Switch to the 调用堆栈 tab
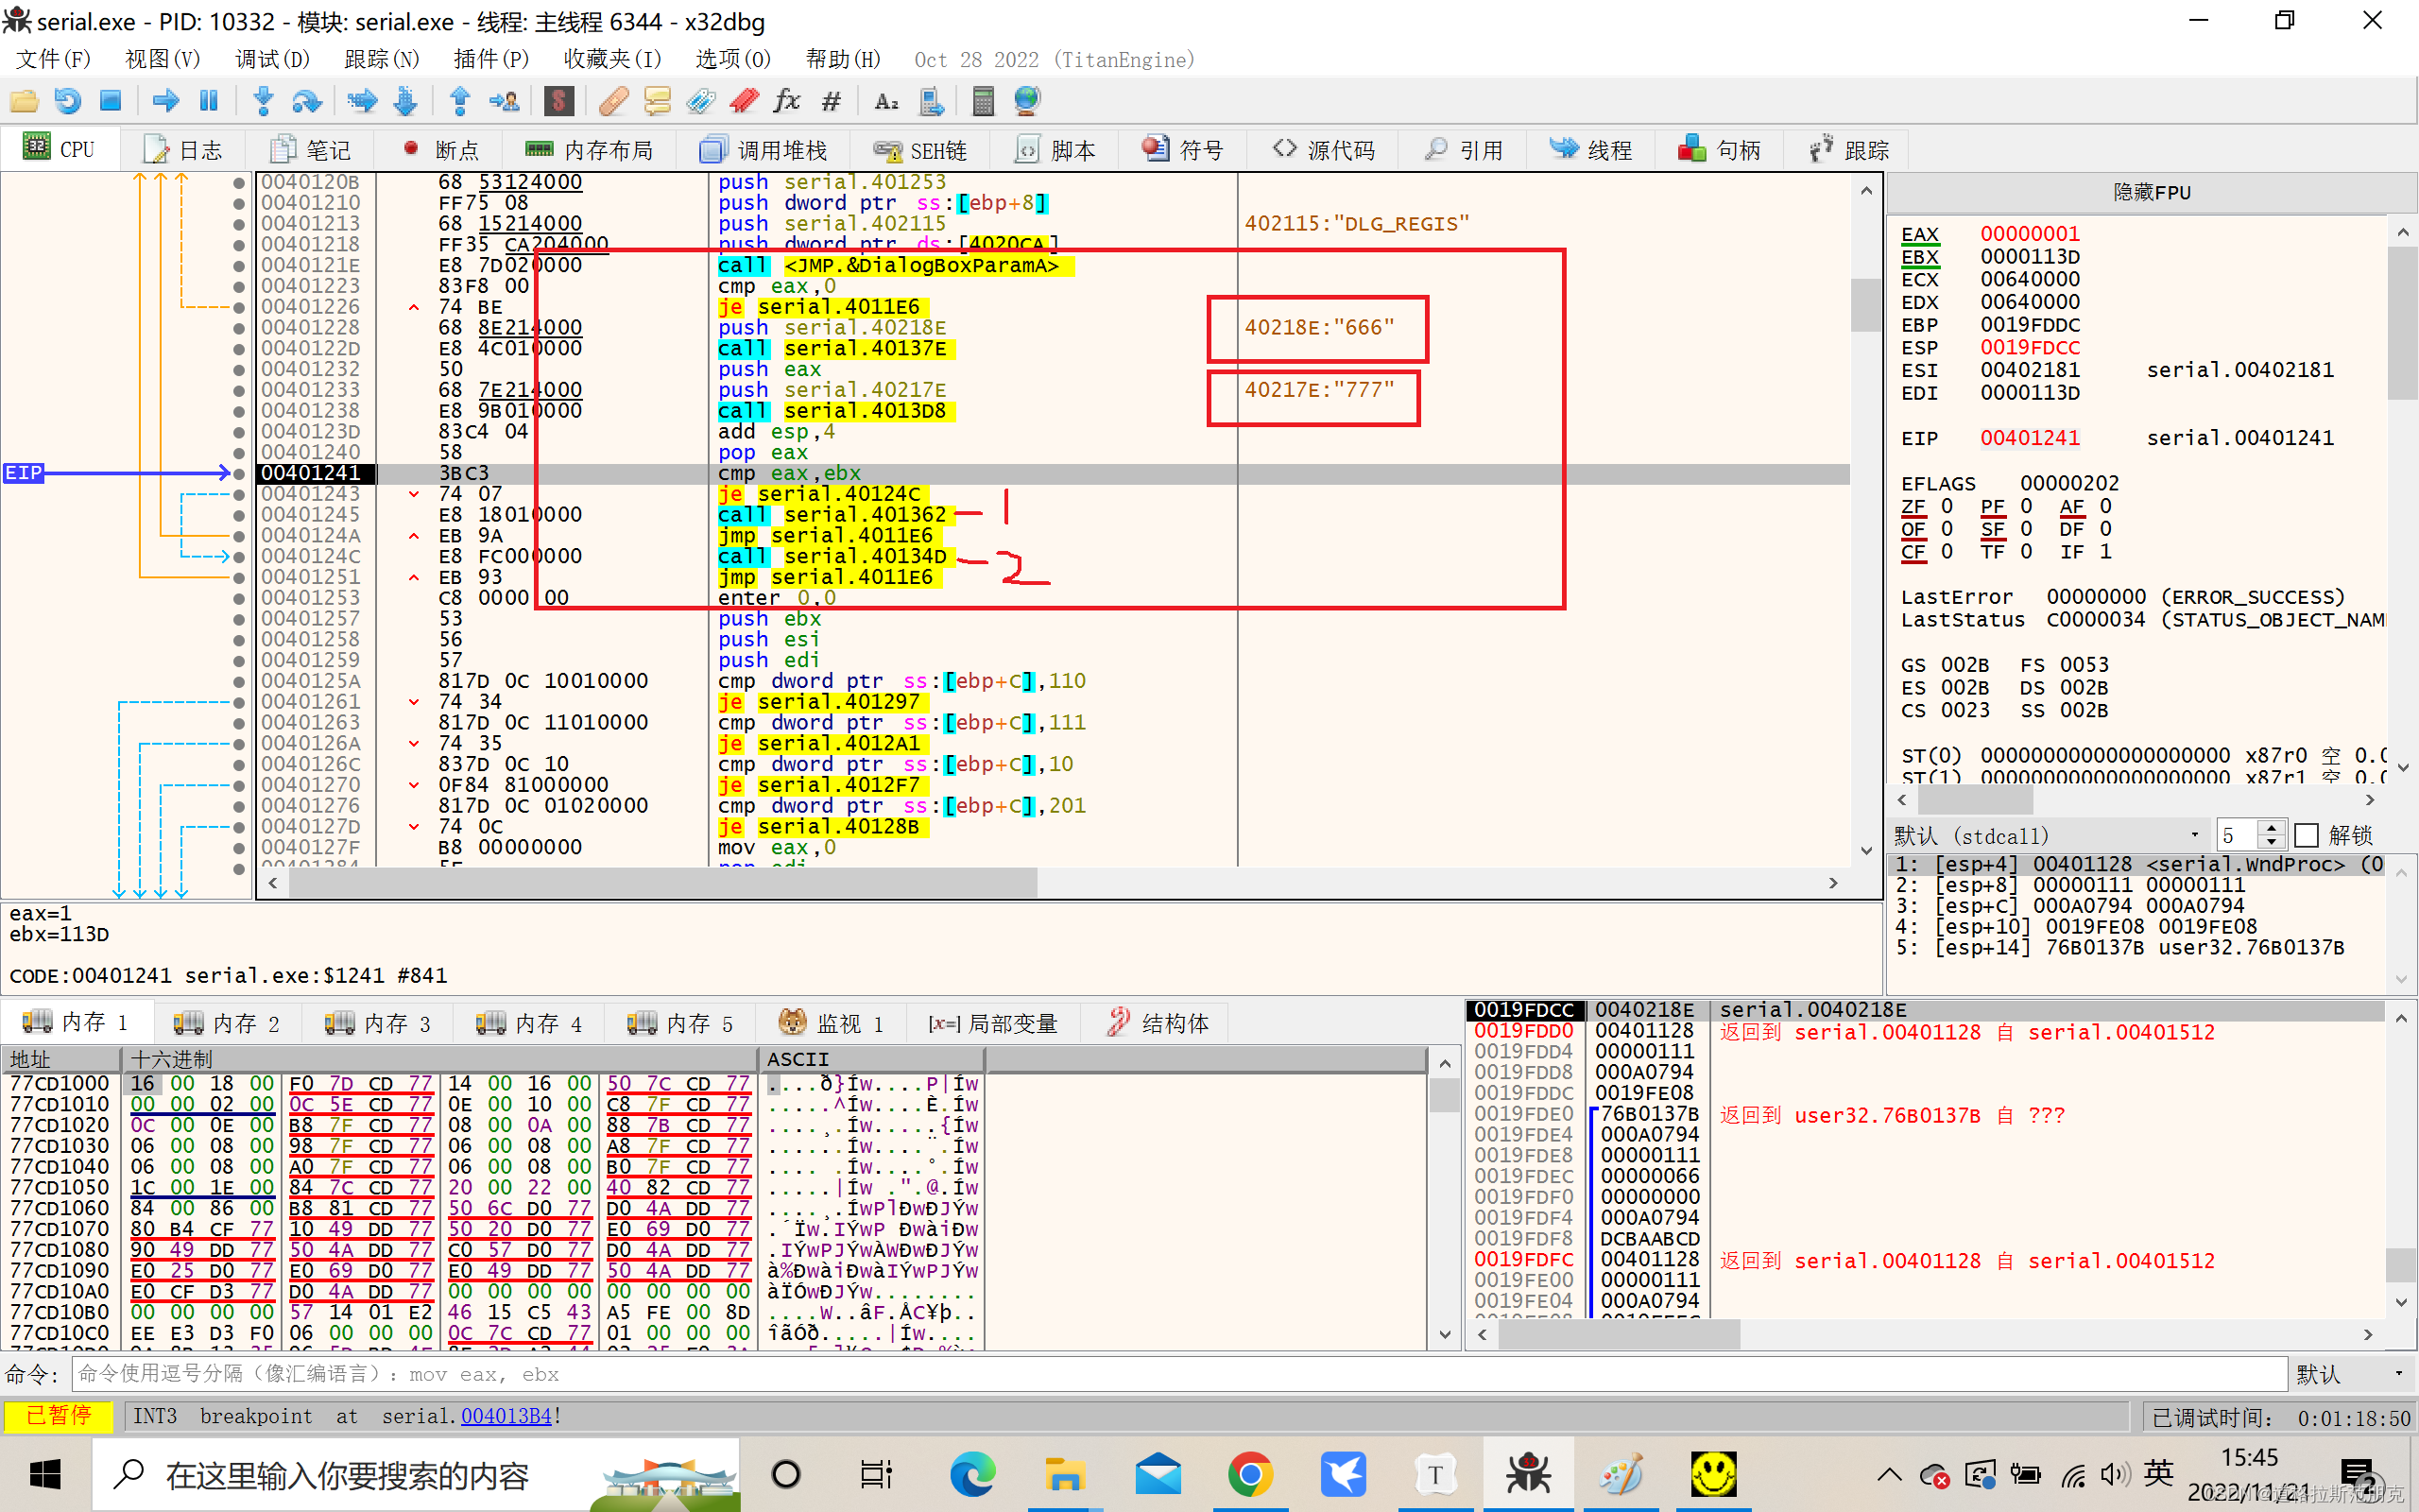2419x1512 pixels. (763, 150)
